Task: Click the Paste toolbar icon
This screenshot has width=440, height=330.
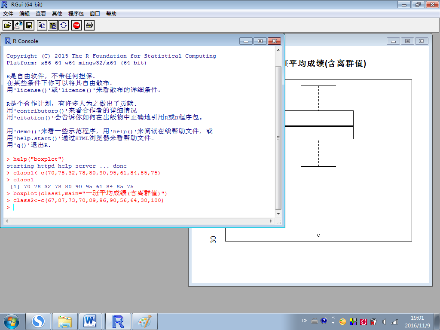Action: [53, 25]
